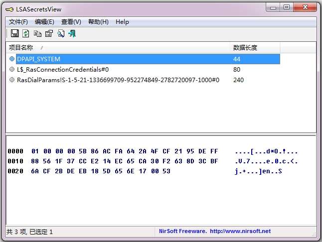Image resolution: width=322 pixels, height=242 pixels.
Task: Open the Help menu
Action: tap(122, 22)
